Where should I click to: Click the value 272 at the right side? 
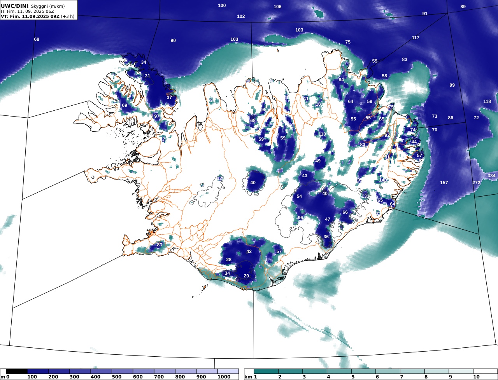click(x=476, y=183)
